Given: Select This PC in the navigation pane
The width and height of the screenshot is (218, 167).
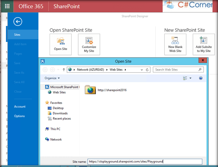Looking at the screenshot, I should (53, 129).
